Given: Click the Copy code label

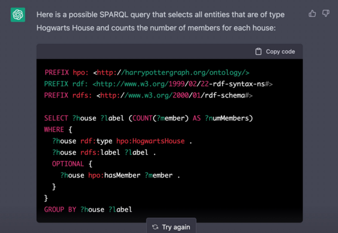Looking at the screenshot, I should pyautogui.click(x=280, y=51).
